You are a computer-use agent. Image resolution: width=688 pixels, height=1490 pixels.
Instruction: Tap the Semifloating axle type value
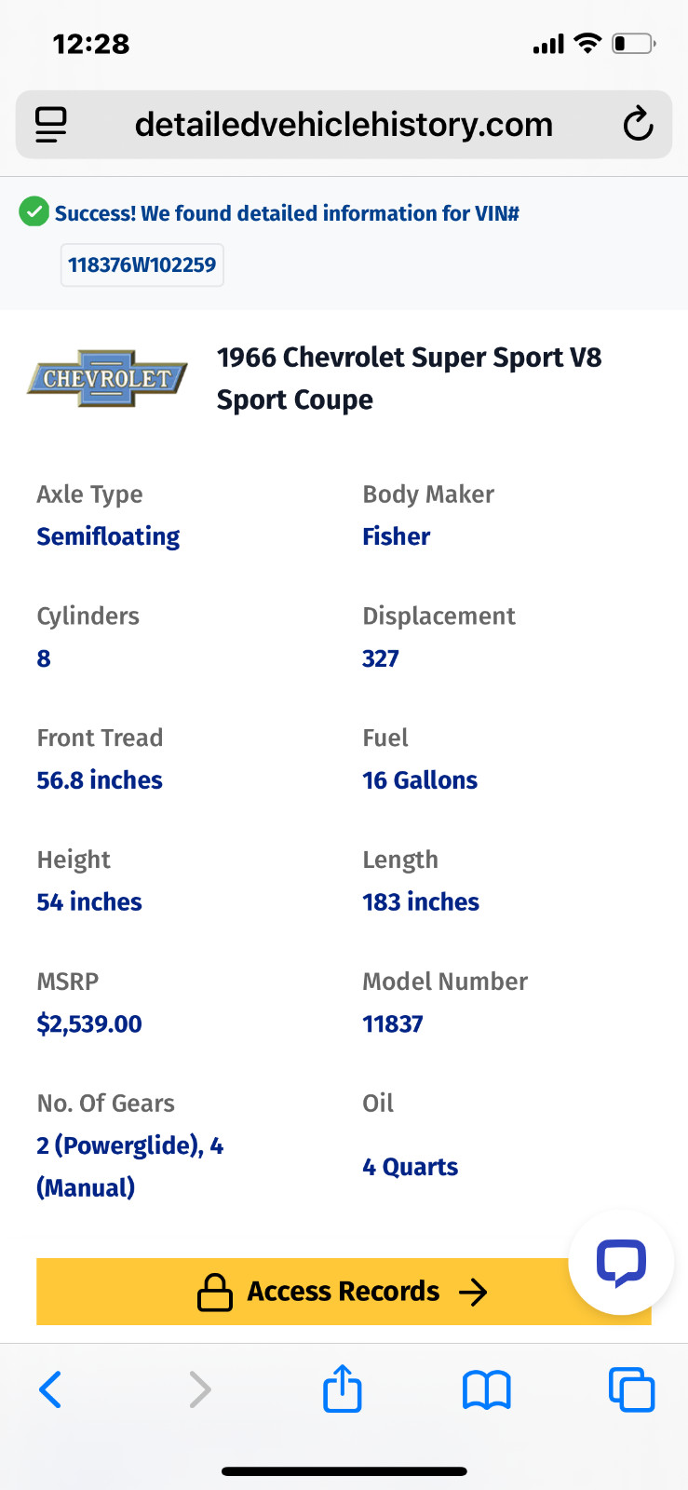point(108,536)
